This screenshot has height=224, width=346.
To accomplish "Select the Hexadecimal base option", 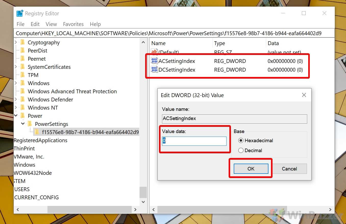I will coord(241,140).
